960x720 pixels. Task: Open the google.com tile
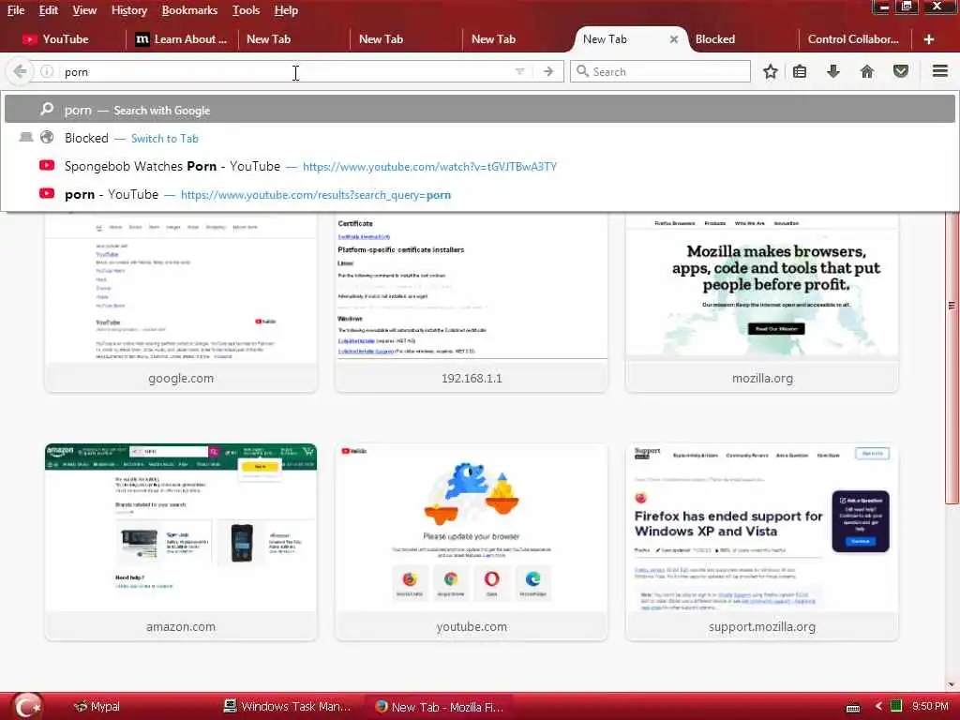click(x=181, y=303)
